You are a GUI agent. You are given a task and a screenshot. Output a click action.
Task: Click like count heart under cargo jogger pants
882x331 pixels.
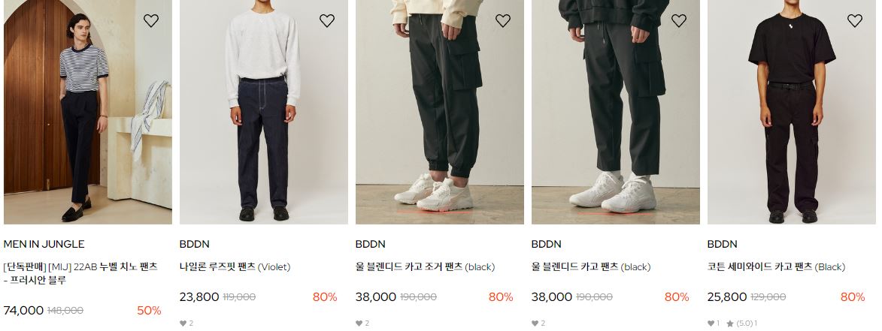[x=359, y=323]
